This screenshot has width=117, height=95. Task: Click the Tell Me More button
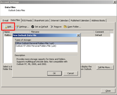coord(105,67)
